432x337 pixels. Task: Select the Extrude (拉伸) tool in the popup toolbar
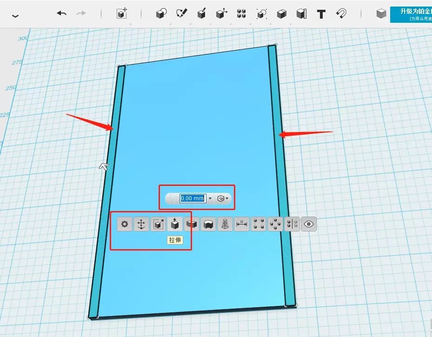tap(175, 225)
